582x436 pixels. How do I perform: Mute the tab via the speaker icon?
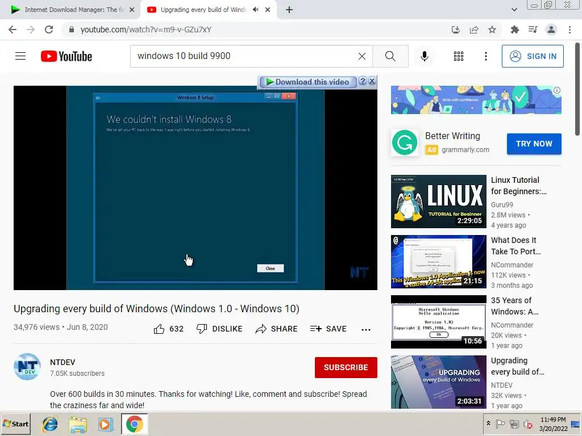pyautogui.click(x=255, y=10)
